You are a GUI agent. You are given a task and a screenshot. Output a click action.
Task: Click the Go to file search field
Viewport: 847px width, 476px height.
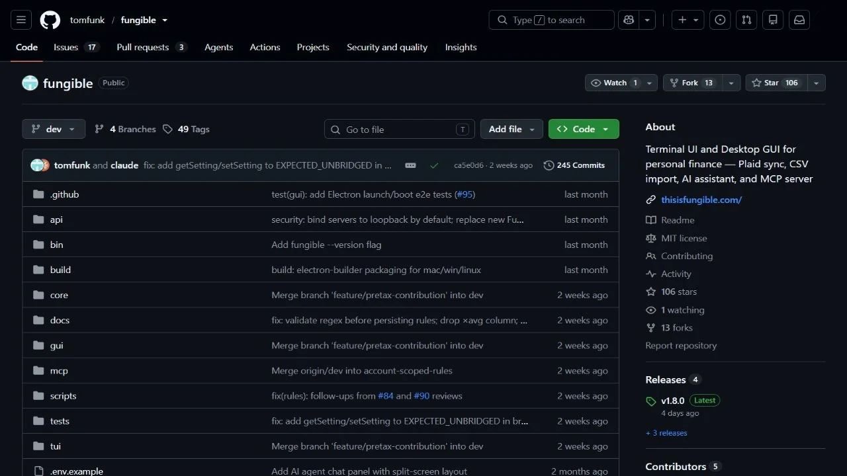coord(400,129)
